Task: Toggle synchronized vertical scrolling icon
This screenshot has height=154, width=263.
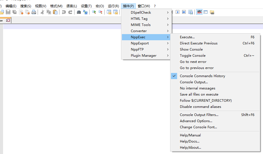Action: pyautogui.click(x=109, y=12)
